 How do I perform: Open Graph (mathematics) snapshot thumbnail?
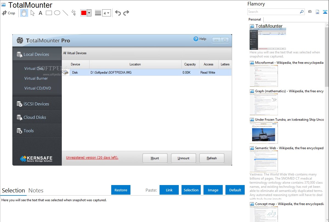pos(264,104)
